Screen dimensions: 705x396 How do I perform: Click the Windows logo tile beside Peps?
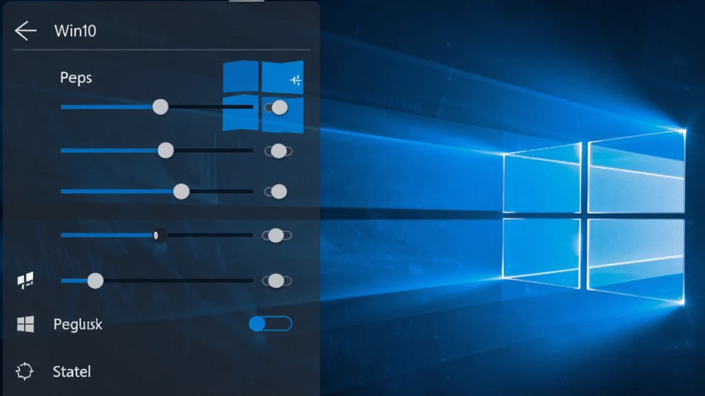263,96
